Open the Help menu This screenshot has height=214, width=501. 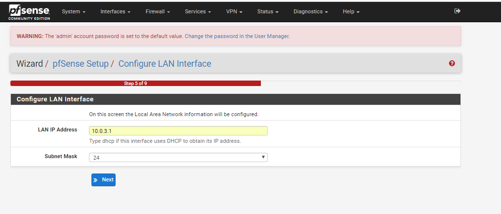point(351,11)
